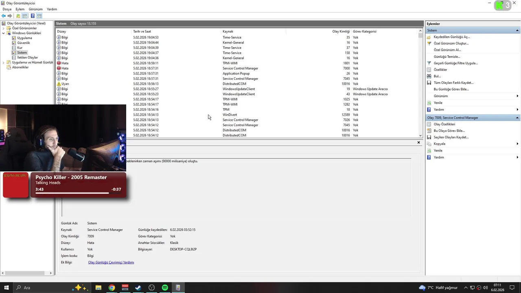Viewport: 521px width, 293px height.
Task: Select the 'Kur' log in the tree
Action: [20, 48]
